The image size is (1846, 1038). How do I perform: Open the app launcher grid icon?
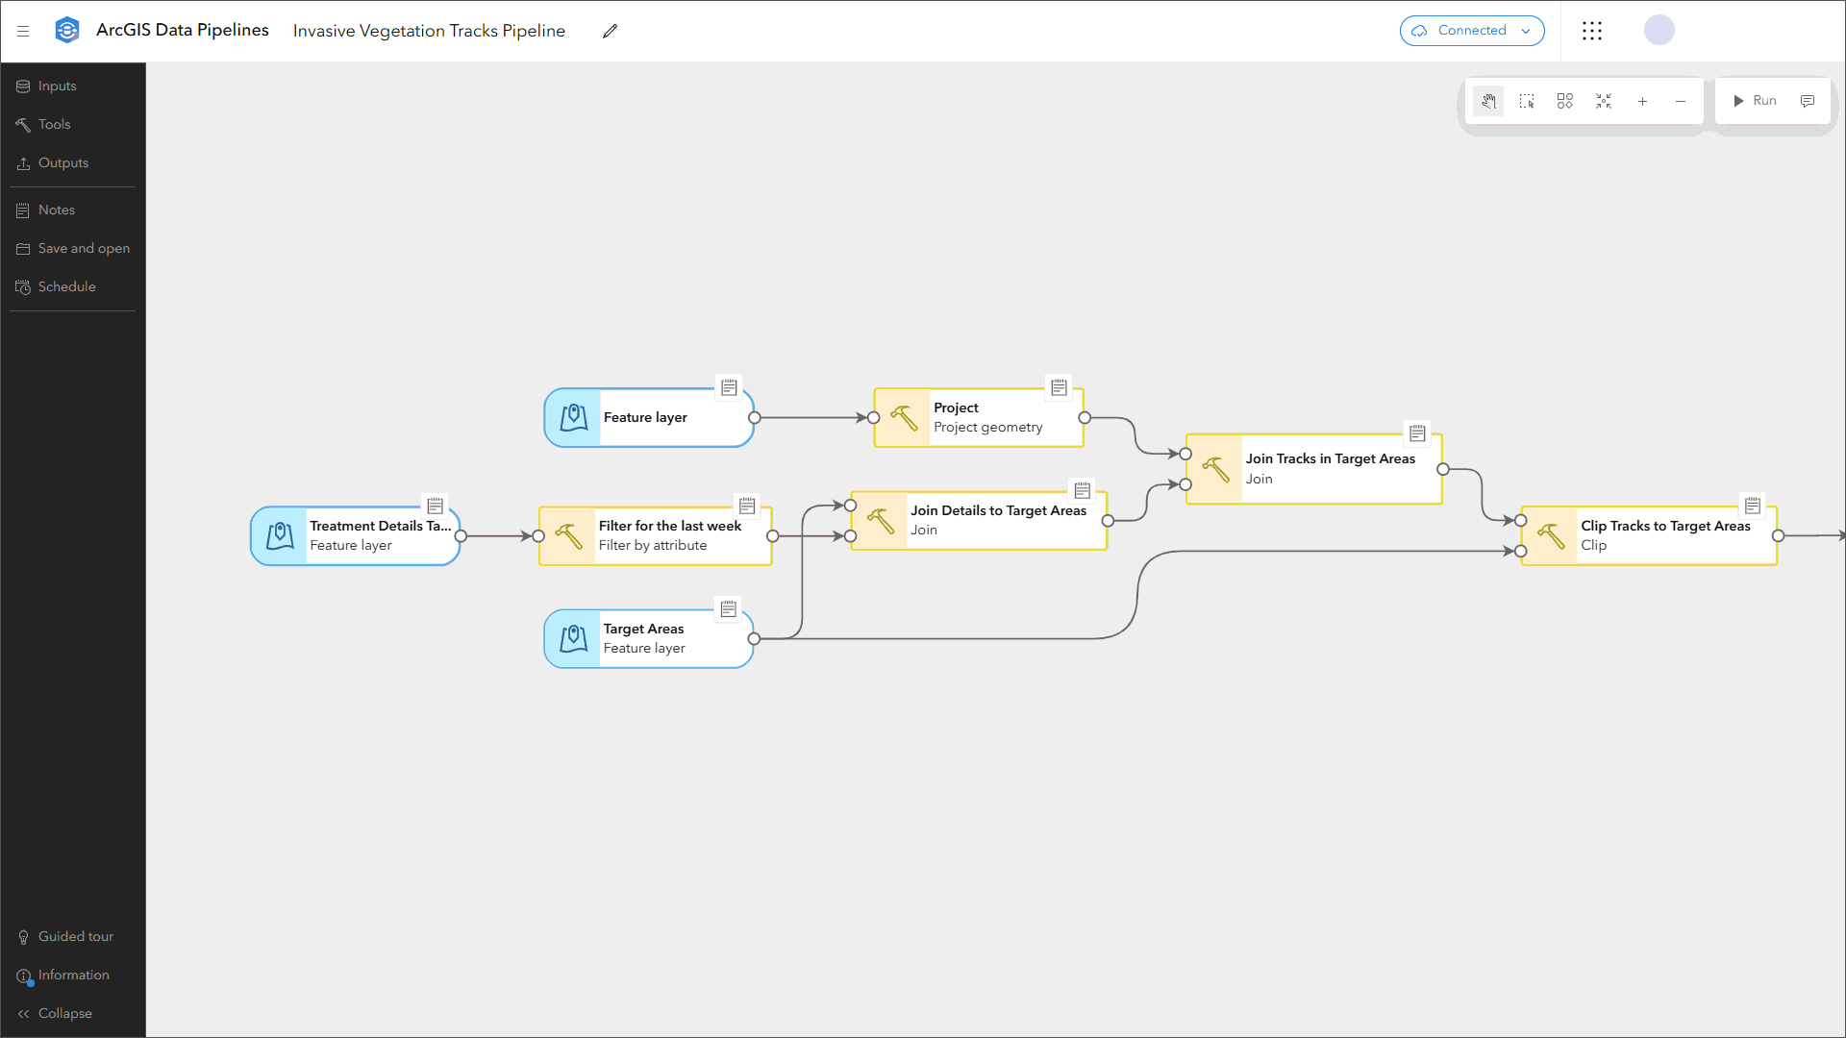pyautogui.click(x=1592, y=31)
